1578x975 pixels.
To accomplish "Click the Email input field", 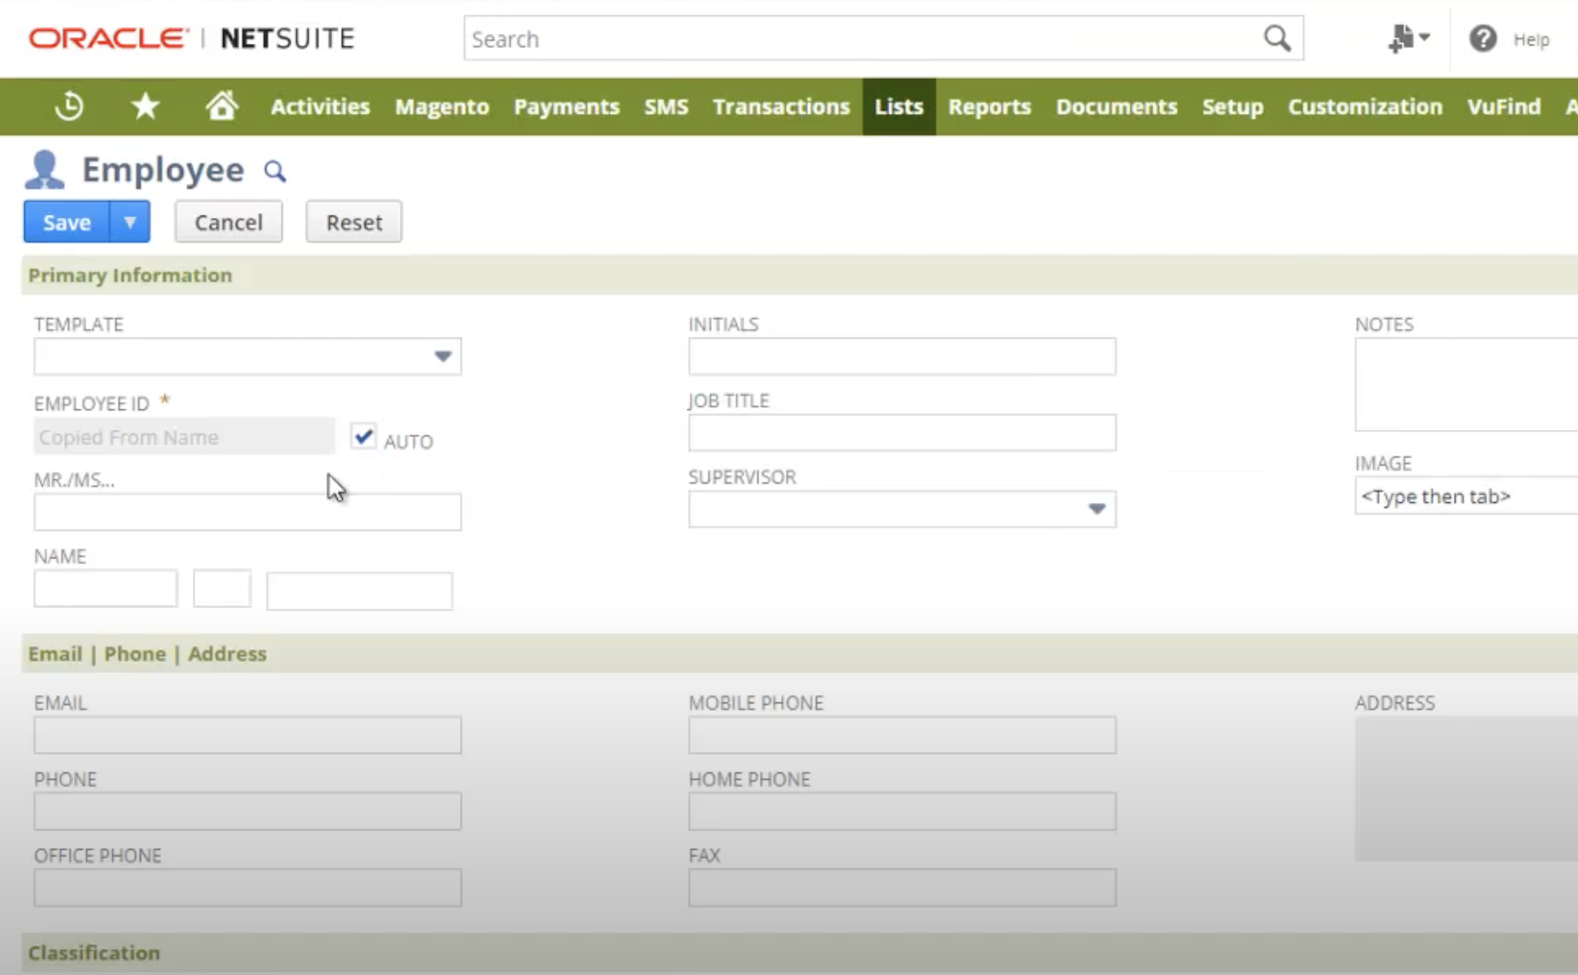I will coord(247,735).
